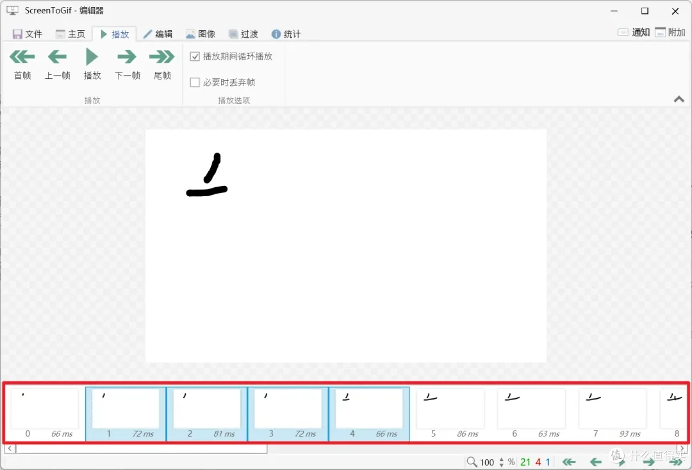Maximize the ScreenToGif editor window
This screenshot has height=470, width=692.
pos(645,11)
